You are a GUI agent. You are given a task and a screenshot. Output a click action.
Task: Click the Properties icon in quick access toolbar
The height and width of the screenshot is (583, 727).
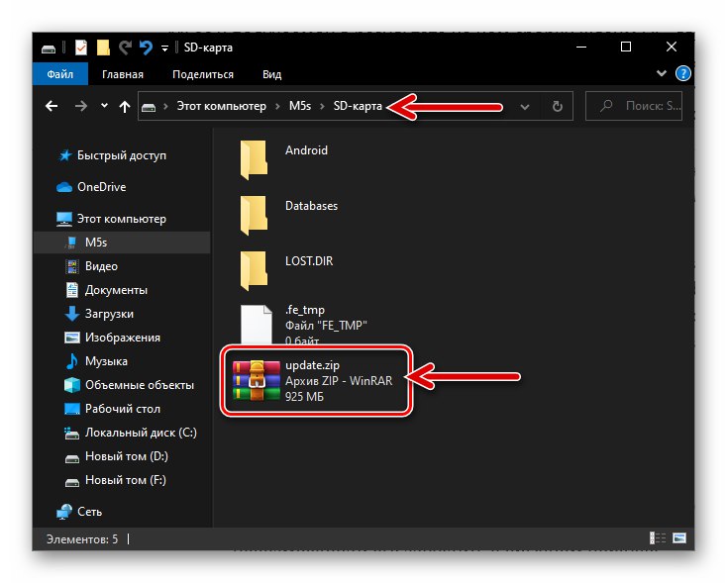[81, 48]
